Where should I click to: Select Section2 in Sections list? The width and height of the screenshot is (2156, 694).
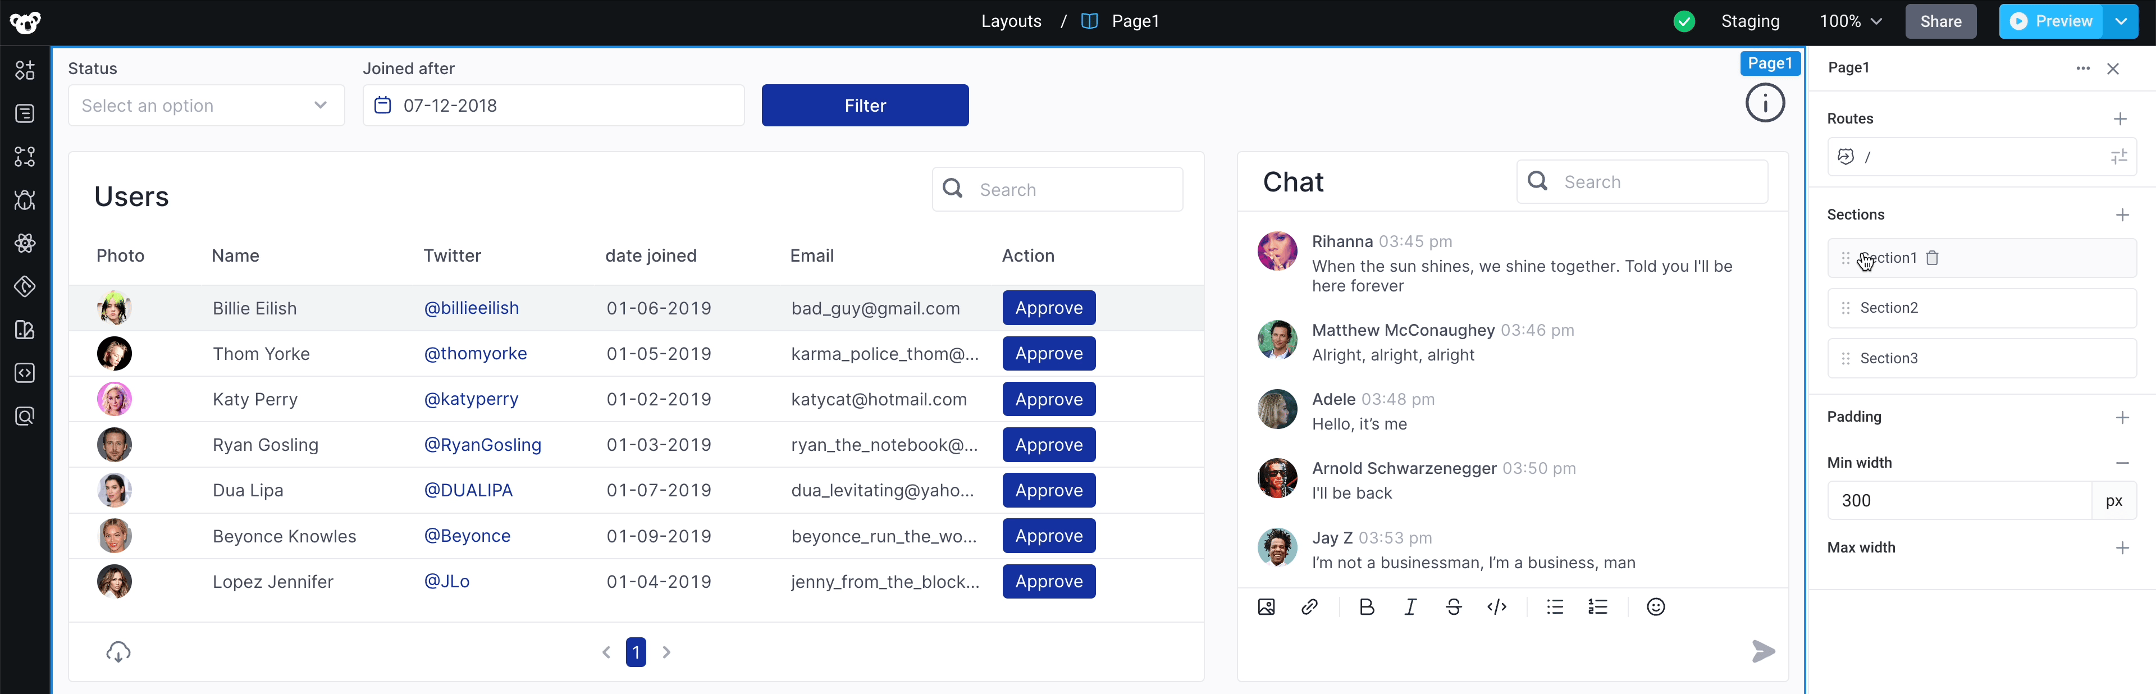[1888, 308]
